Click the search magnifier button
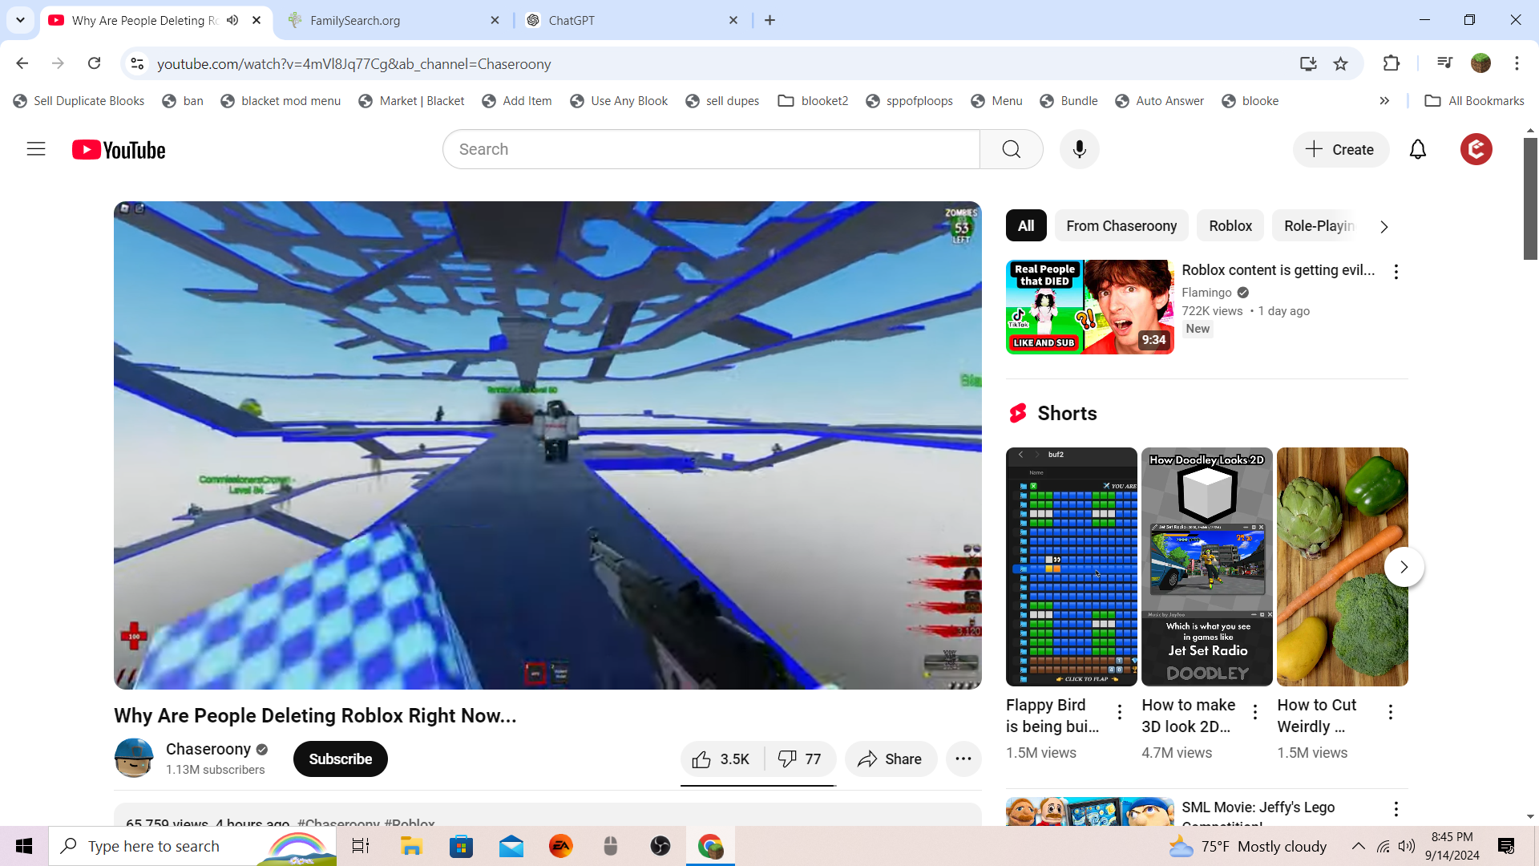 tap(1011, 149)
